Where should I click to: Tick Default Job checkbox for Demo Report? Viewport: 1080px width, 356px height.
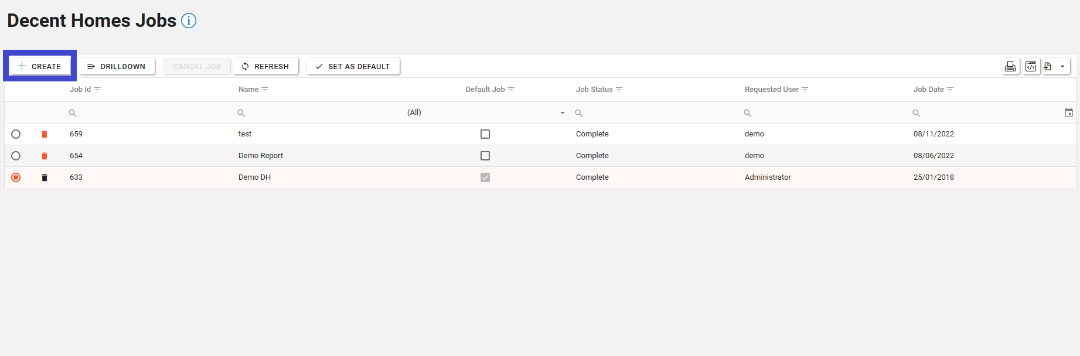click(x=485, y=156)
